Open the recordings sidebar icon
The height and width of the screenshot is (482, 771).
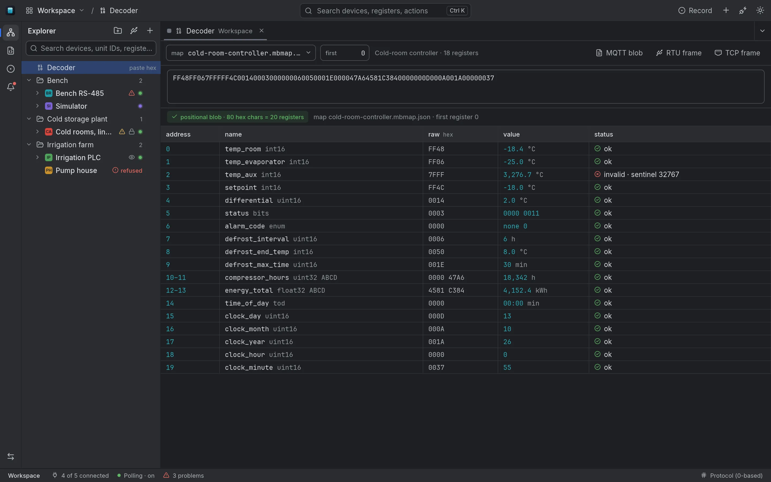click(x=10, y=69)
